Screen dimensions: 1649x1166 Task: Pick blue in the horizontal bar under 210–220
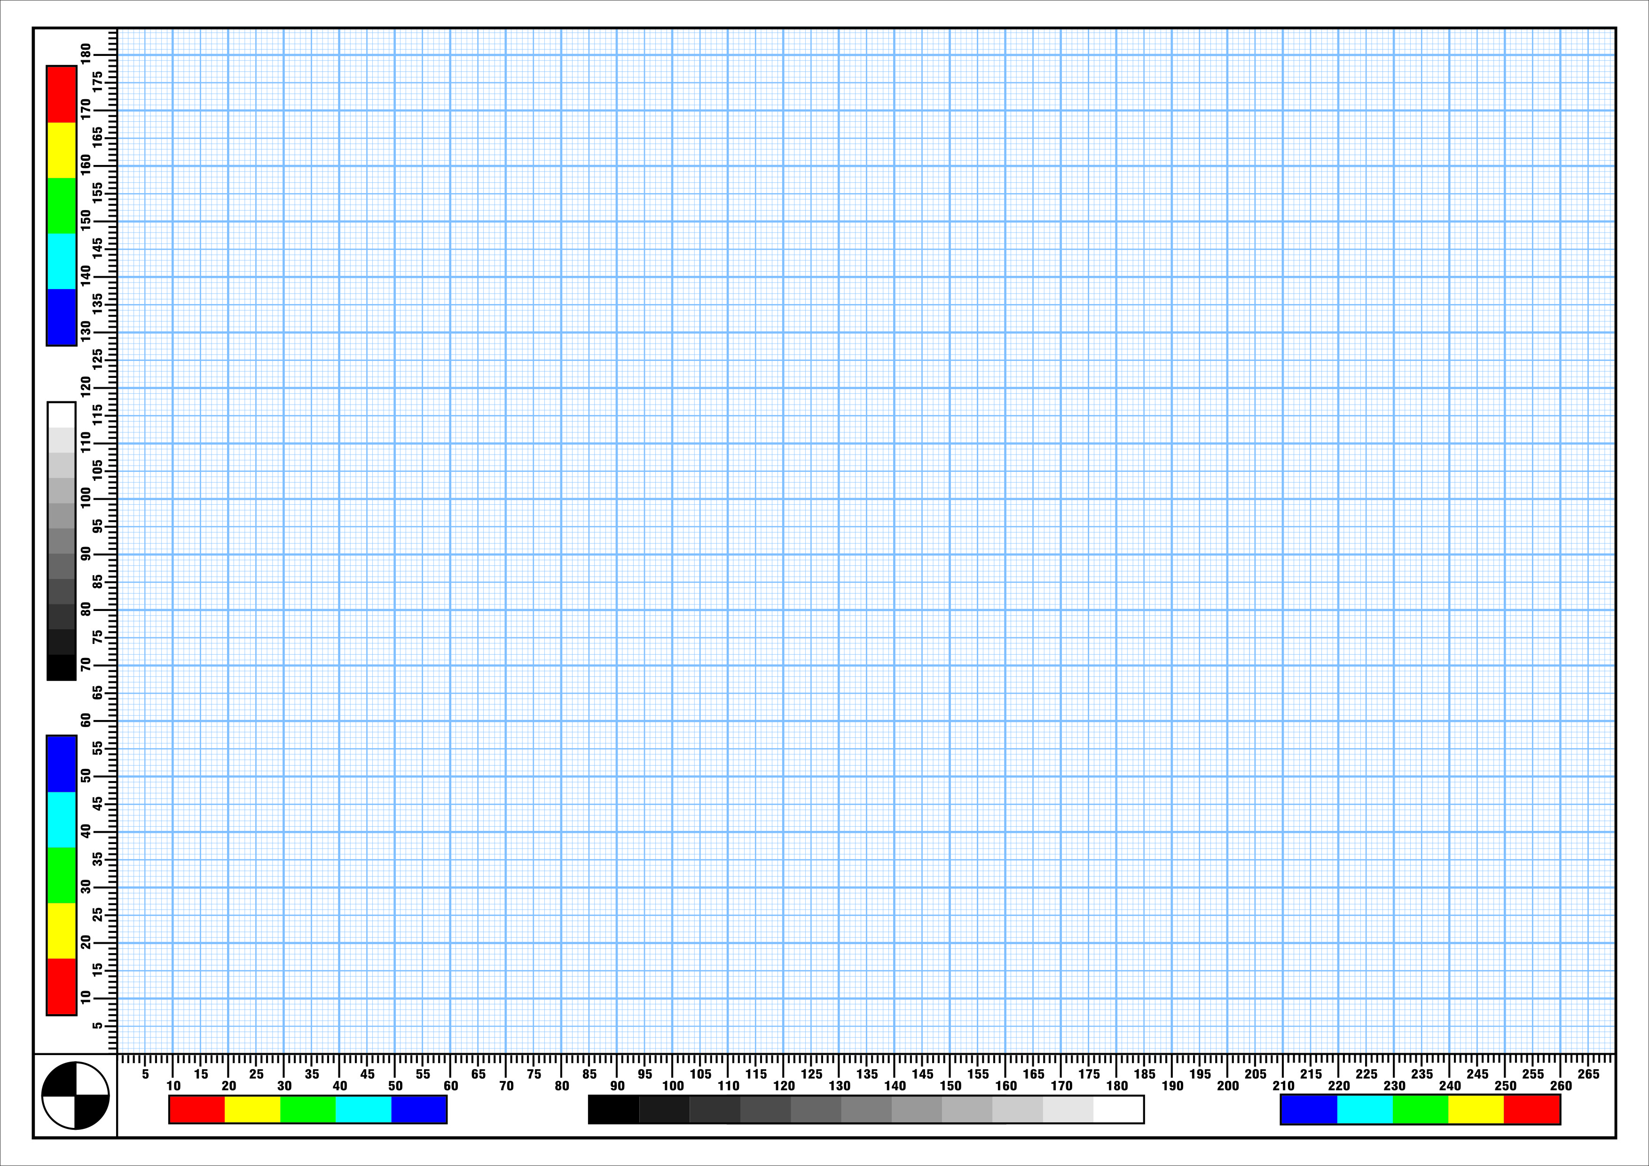point(1309,1110)
